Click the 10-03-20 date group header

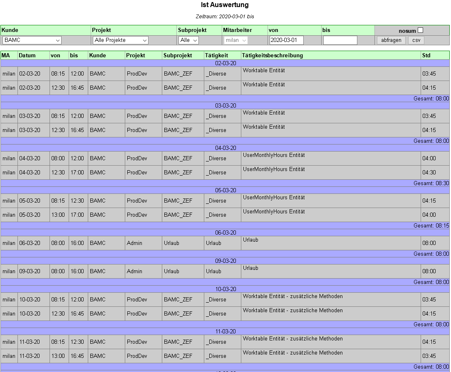coord(225,289)
